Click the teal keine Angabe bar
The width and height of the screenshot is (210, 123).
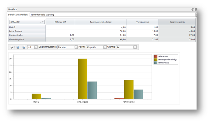tap(92, 90)
